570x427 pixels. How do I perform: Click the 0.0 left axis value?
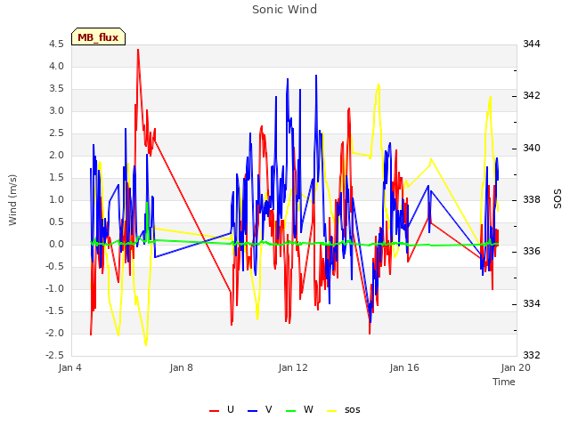[x=56, y=245]
